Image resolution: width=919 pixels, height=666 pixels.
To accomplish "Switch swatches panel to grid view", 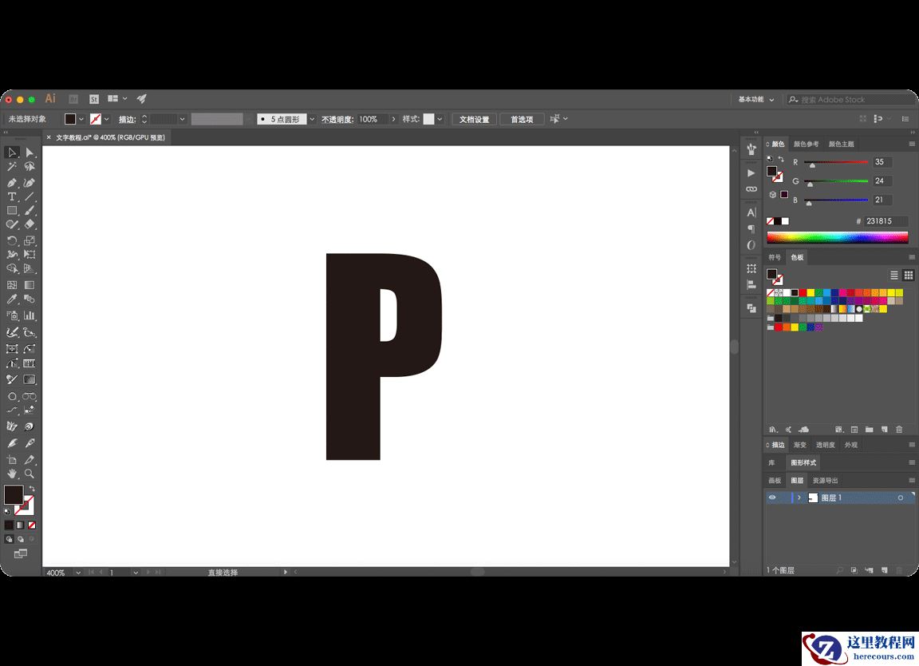I will [x=909, y=275].
